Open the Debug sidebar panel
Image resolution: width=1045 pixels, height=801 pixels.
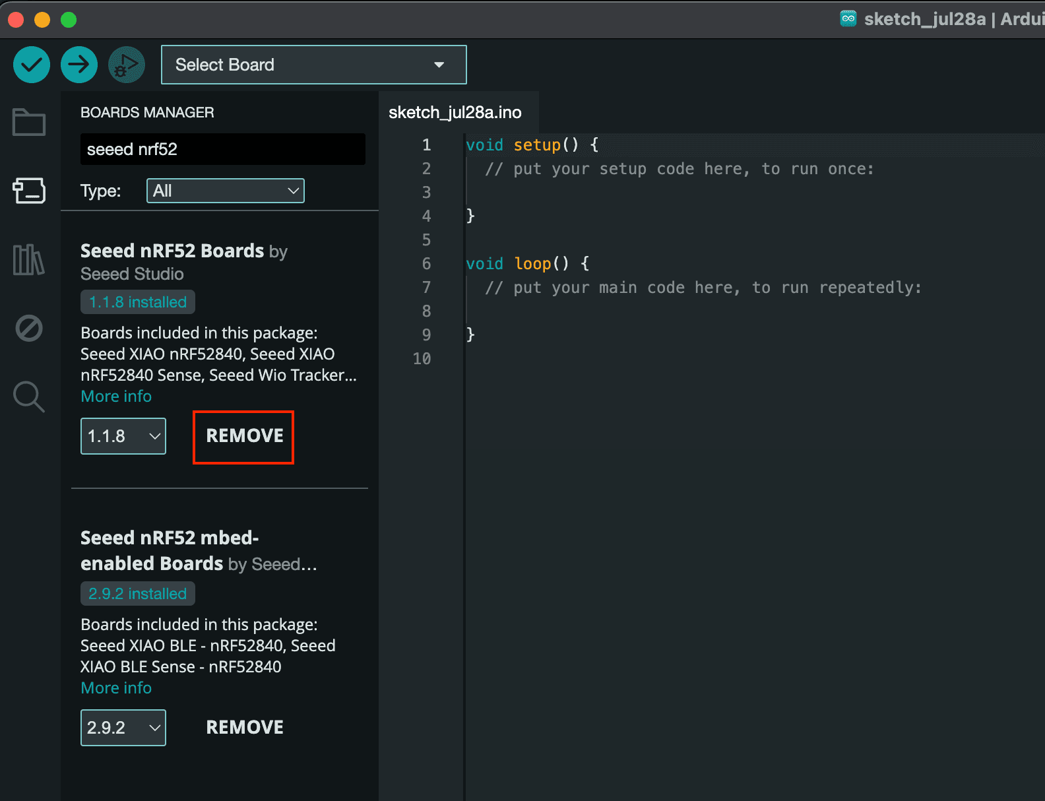coord(29,328)
